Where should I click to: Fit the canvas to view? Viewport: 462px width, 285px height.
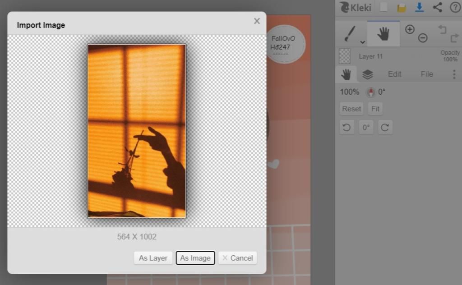pyautogui.click(x=375, y=109)
